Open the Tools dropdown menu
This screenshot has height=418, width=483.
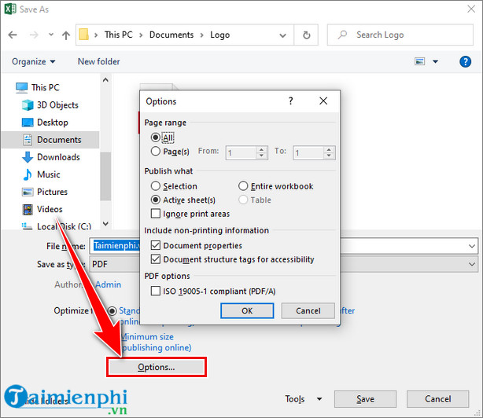[x=304, y=399]
